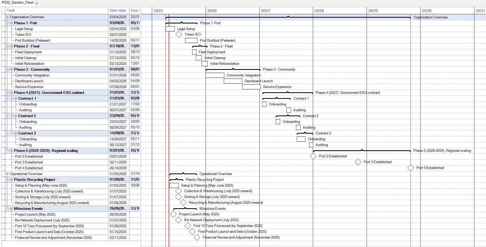486x247 pixels.
Task: Select the Community Integration Gantt bar
Action: tap(215, 75)
